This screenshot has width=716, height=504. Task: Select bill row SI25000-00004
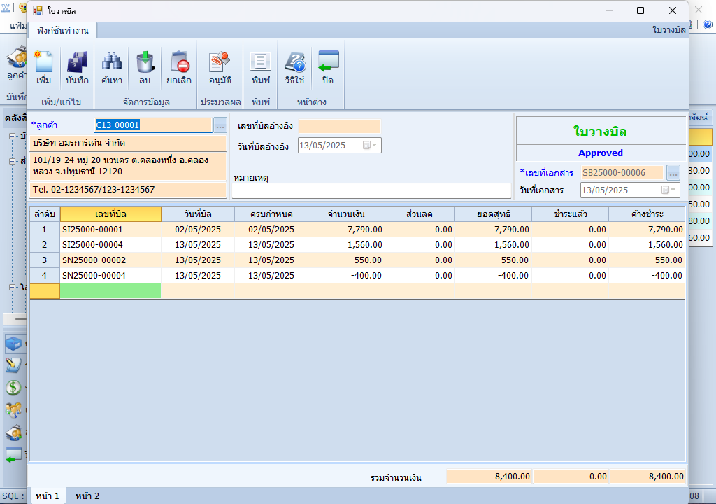110,245
